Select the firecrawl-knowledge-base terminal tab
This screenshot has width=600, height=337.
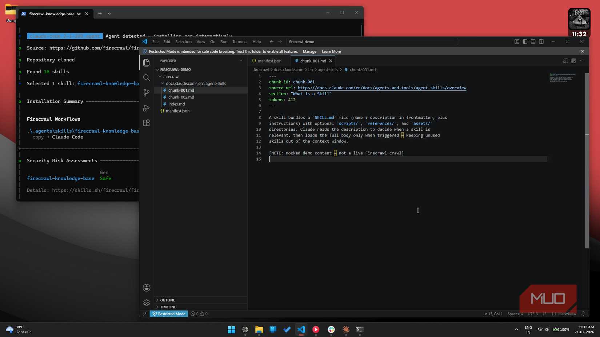coord(55,14)
